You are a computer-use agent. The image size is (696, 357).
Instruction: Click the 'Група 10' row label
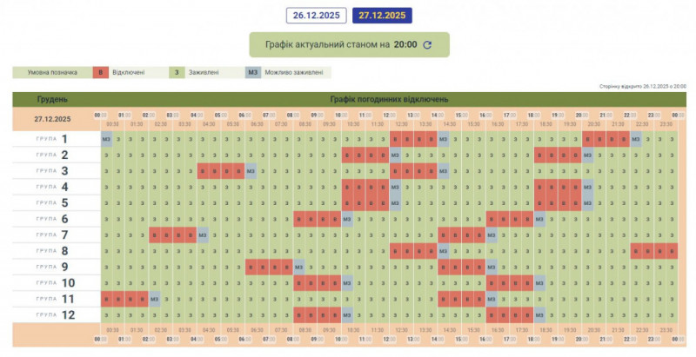[x=52, y=283]
